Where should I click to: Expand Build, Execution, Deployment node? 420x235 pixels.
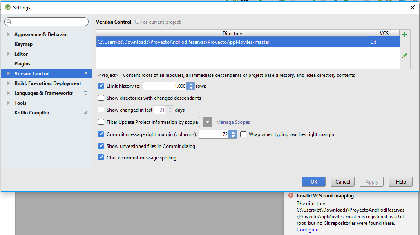point(9,83)
